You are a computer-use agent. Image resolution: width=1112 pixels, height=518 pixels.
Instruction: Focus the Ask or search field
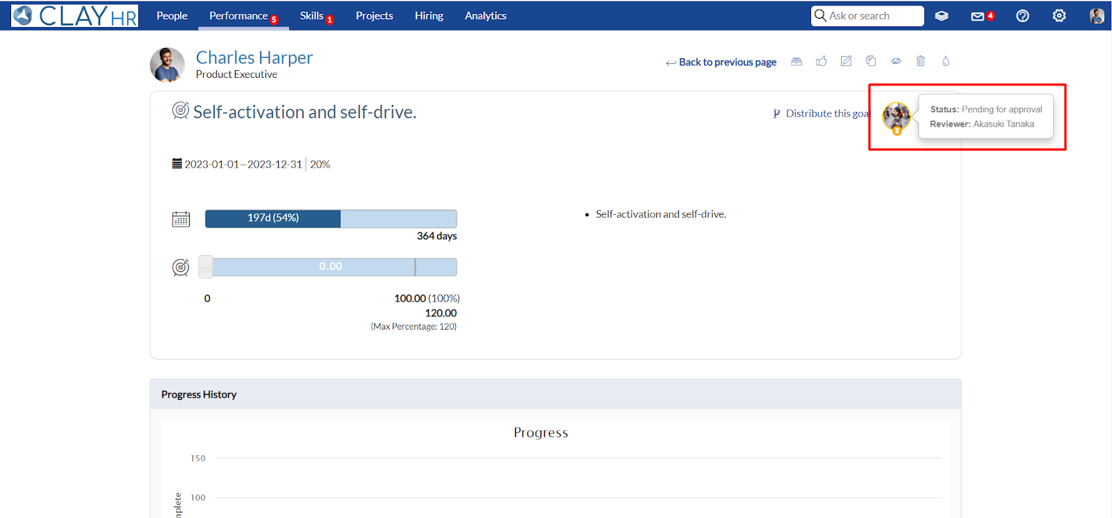867,15
